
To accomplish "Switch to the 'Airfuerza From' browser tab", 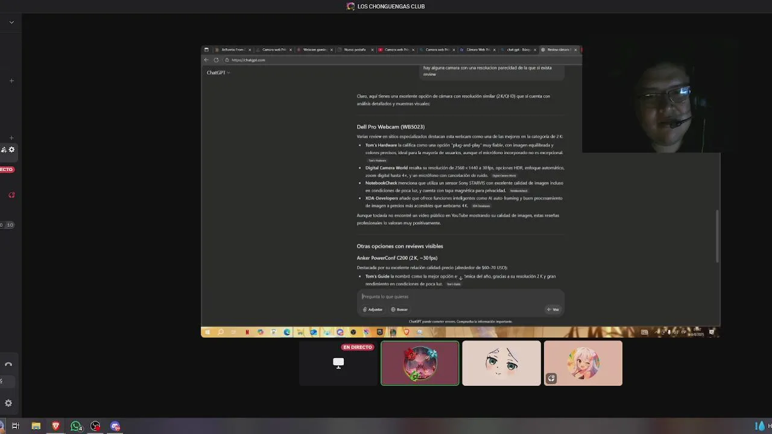I will (x=232, y=49).
